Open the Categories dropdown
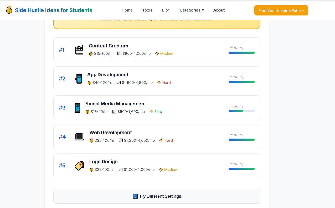This screenshot has width=335, height=208. (x=192, y=10)
